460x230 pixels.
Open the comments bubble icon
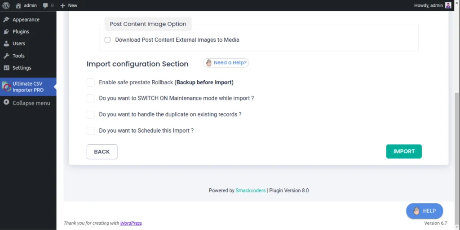46,5
